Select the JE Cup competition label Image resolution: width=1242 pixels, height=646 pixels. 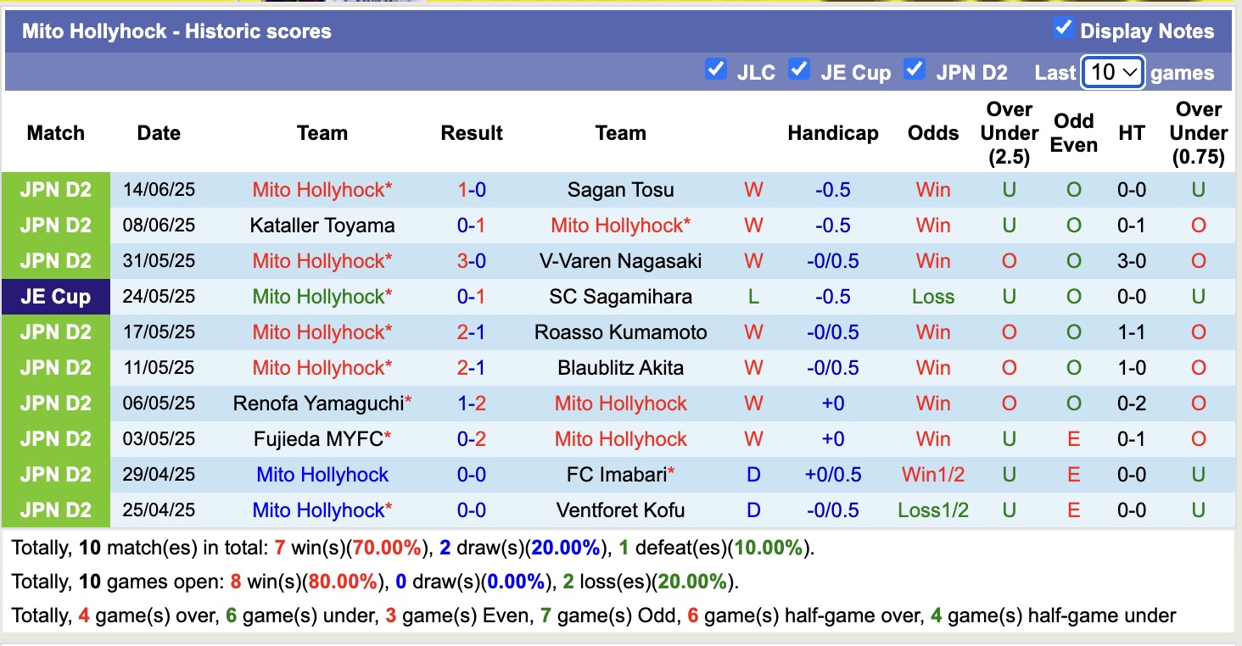pos(55,297)
